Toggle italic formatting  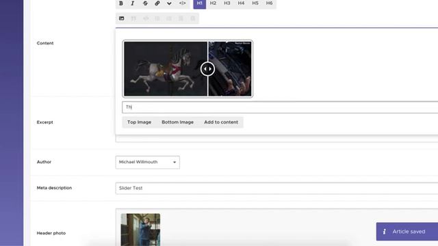[133, 3]
